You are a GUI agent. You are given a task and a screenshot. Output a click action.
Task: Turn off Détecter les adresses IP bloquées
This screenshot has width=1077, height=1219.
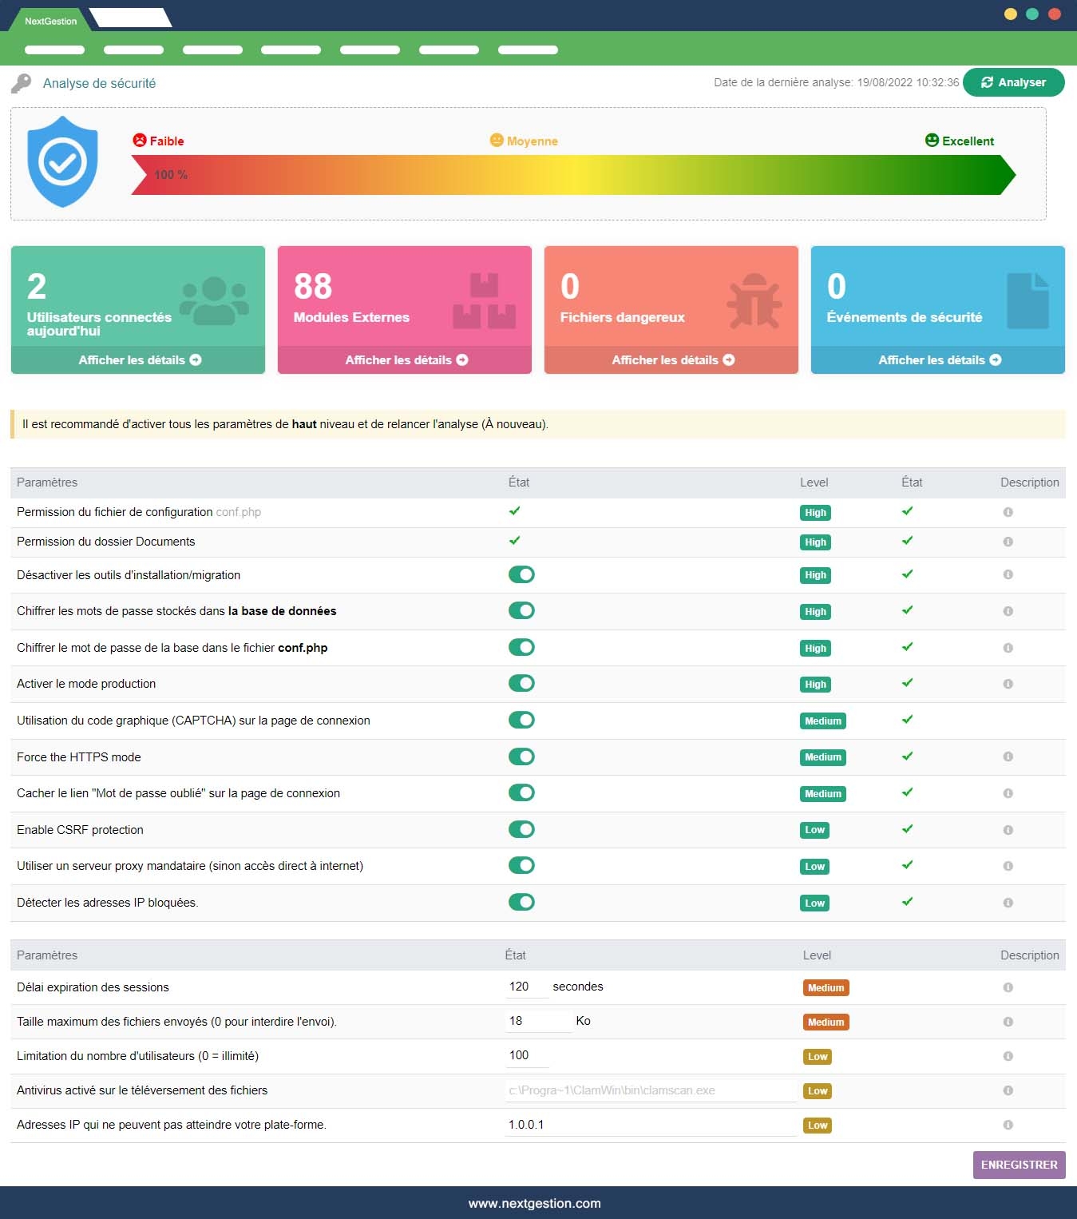(x=521, y=902)
